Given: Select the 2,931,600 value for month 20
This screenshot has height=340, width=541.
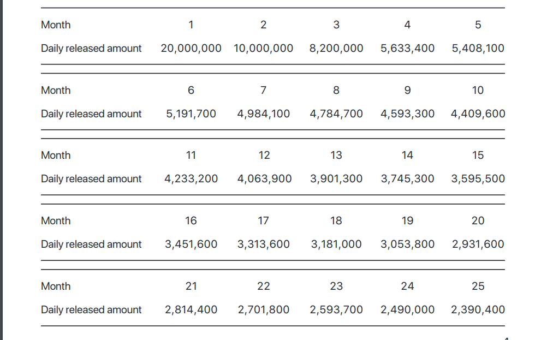Looking at the screenshot, I should pyautogui.click(x=478, y=244).
